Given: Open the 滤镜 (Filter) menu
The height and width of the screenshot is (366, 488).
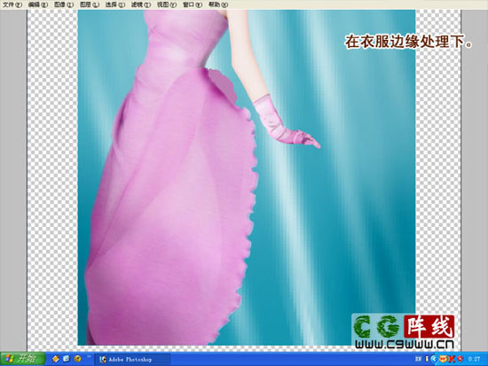Looking at the screenshot, I should (x=141, y=4).
